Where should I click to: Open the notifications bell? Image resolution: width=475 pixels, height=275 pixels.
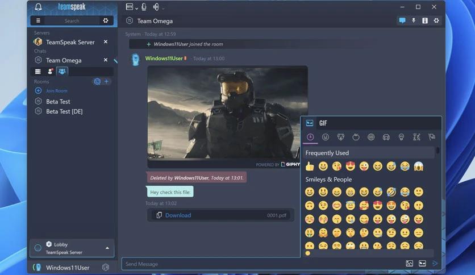pos(38,7)
